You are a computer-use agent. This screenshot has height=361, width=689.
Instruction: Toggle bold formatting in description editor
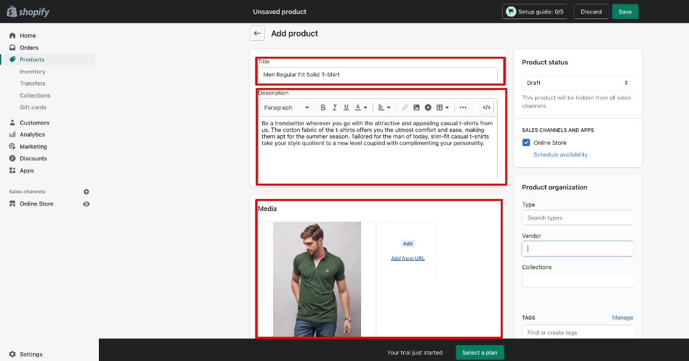pyautogui.click(x=323, y=108)
